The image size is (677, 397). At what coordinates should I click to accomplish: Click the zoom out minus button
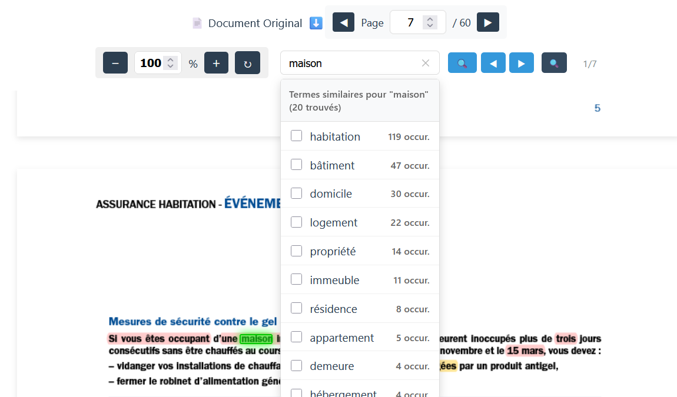point(115,63)
